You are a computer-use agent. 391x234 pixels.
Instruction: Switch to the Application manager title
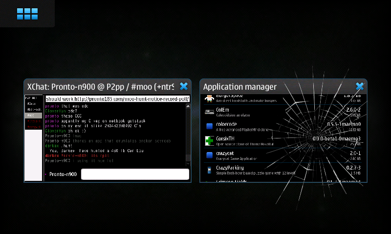pyautogui.click(x=239, y=87)
